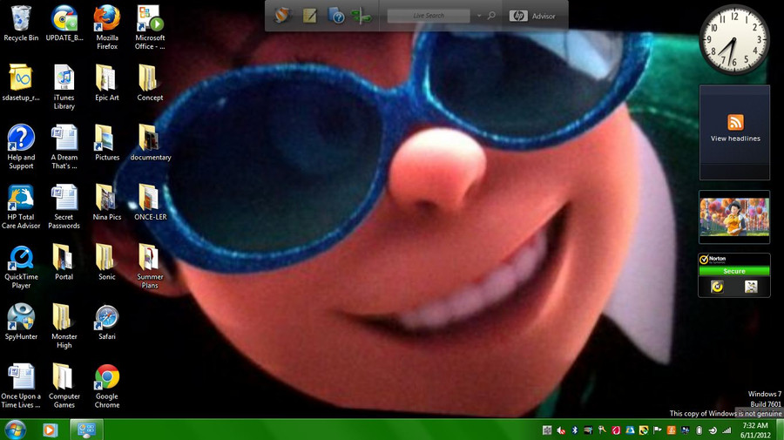Click the Show desktop strip on taskbar
784x440 pixels.
[x=780, y=430]
